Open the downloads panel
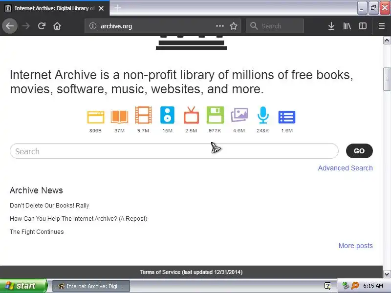This screenshot has height=293, width=391. (x=331, y=26)
